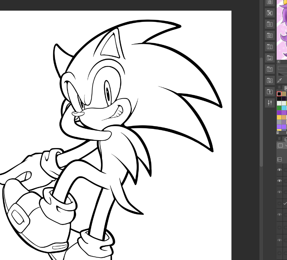Screen dimensions: 287x260
Task: Click the checkmark in the layer lock column
Action: [x=285, y=203]
